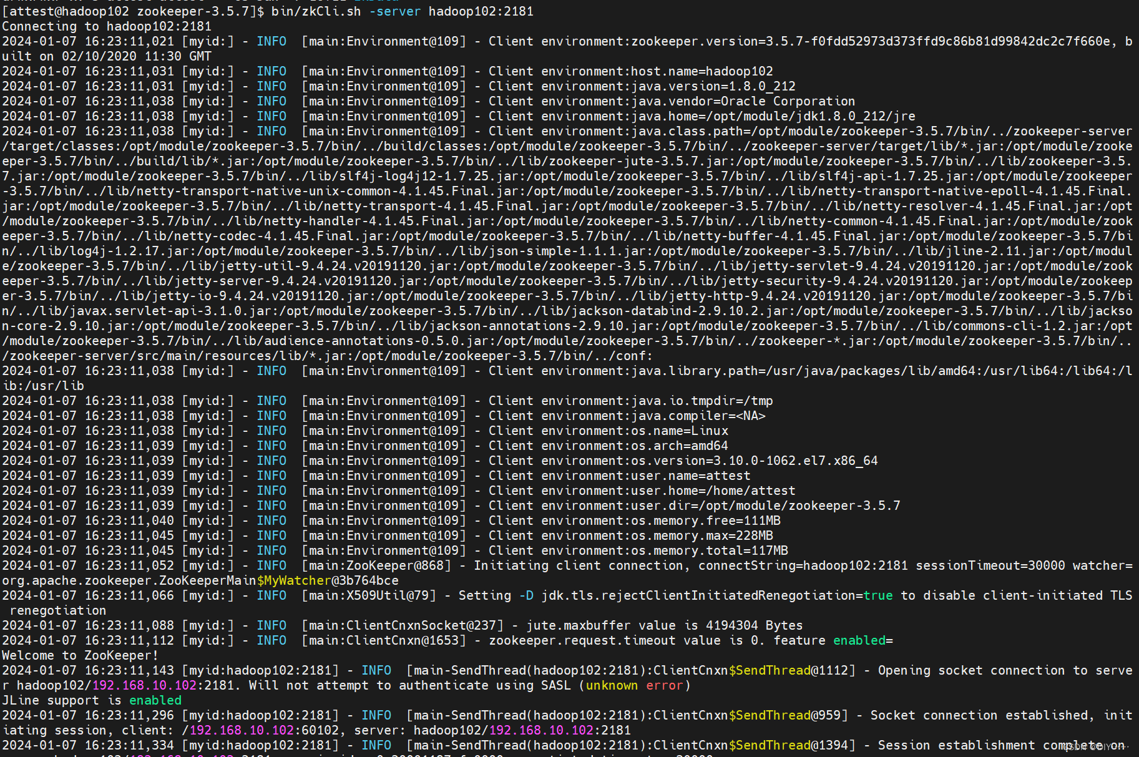
Task: Click 'os.arch=amd64' entry
Action: (680, 446)
